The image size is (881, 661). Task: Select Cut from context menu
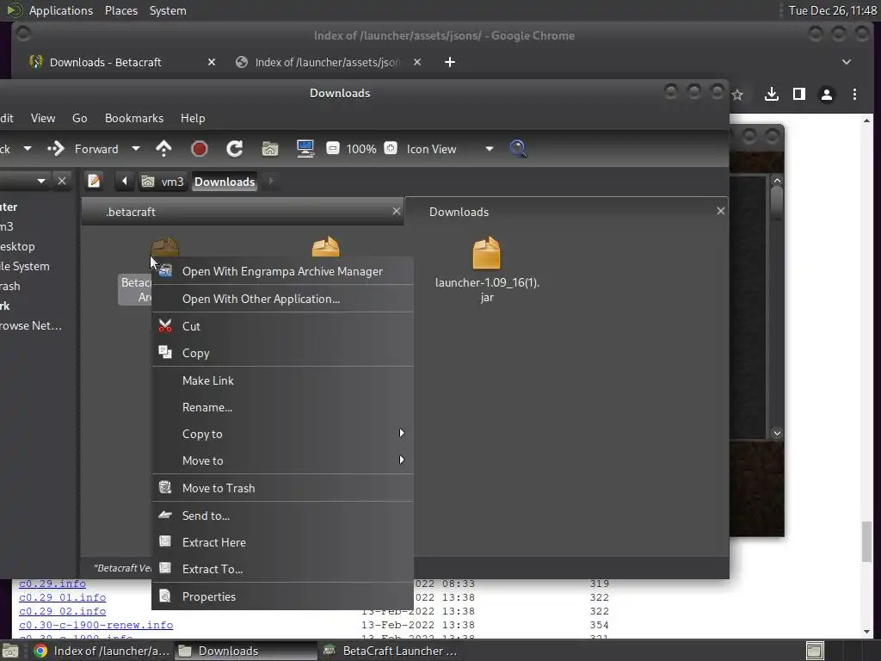[282, 326]
